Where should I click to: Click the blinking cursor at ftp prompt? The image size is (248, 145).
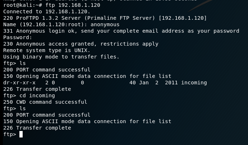click(21, 134)
